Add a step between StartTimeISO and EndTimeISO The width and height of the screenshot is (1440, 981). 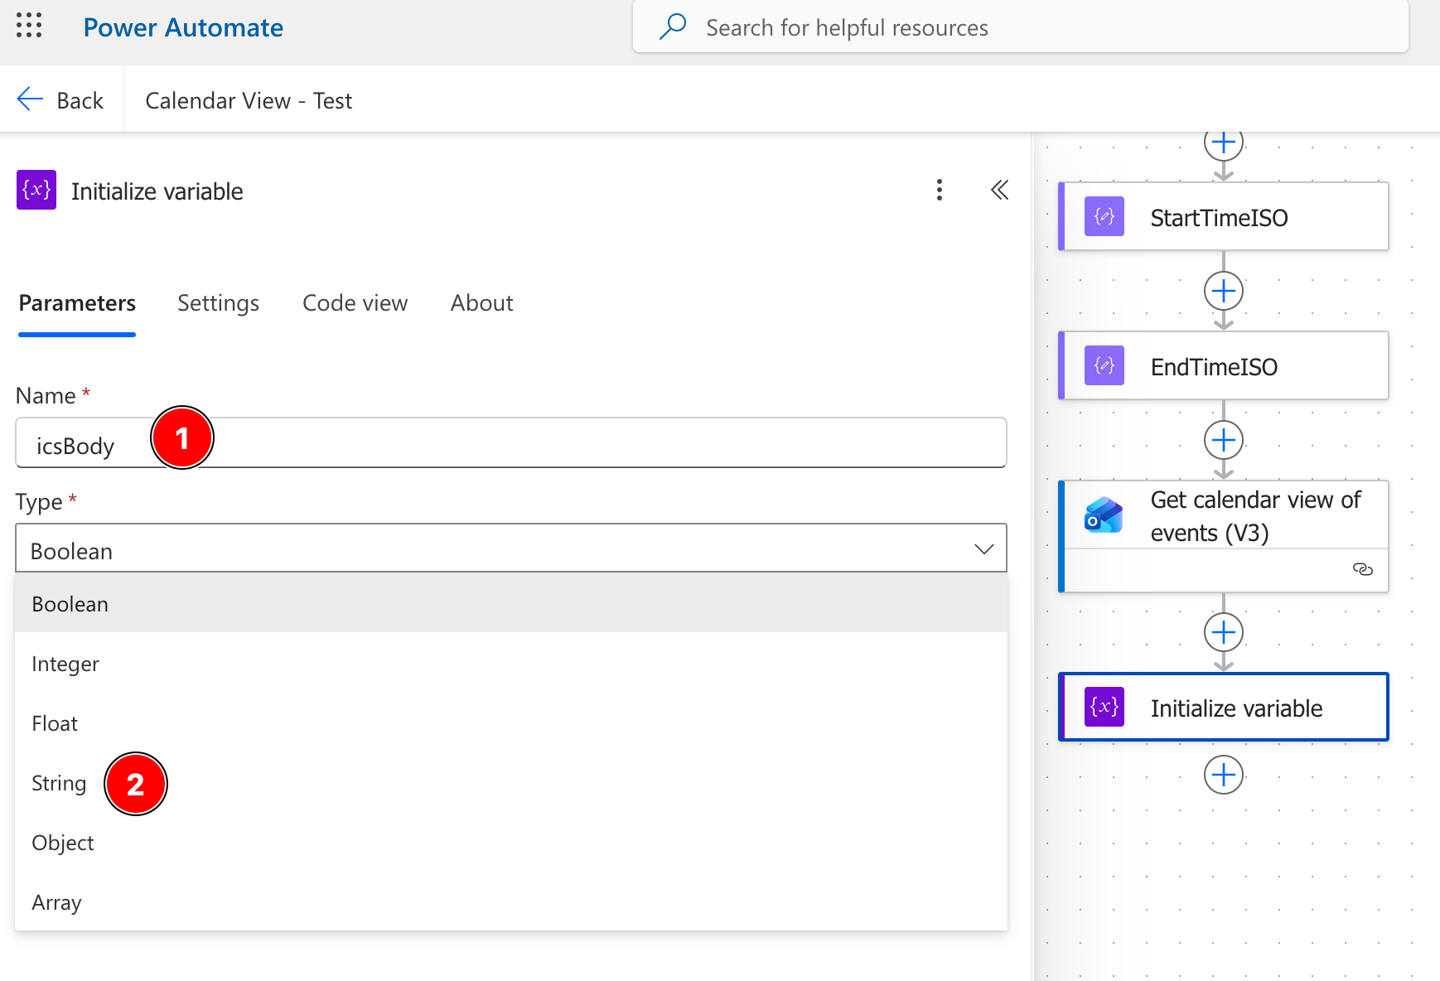(x=1224, y=291)
